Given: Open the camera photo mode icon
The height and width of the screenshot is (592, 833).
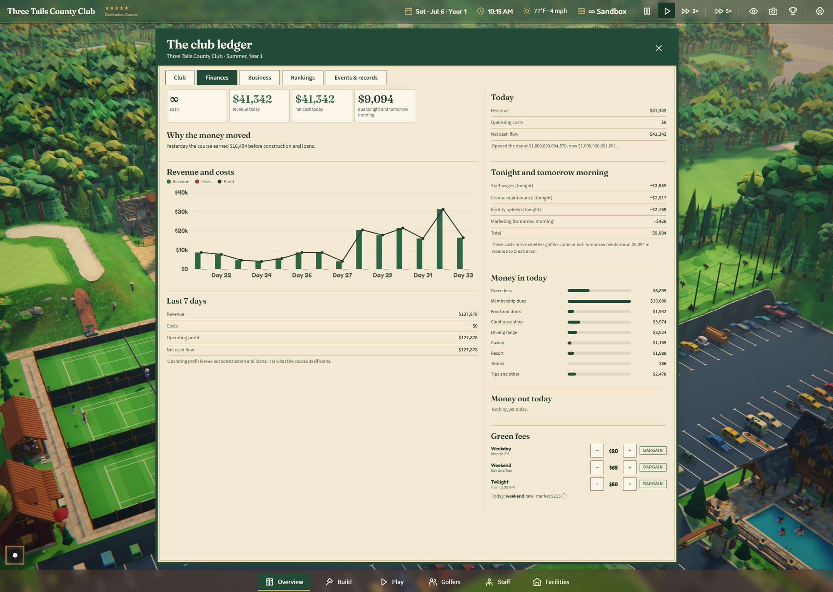Looking at the screenshot, I should pos(773,11).
